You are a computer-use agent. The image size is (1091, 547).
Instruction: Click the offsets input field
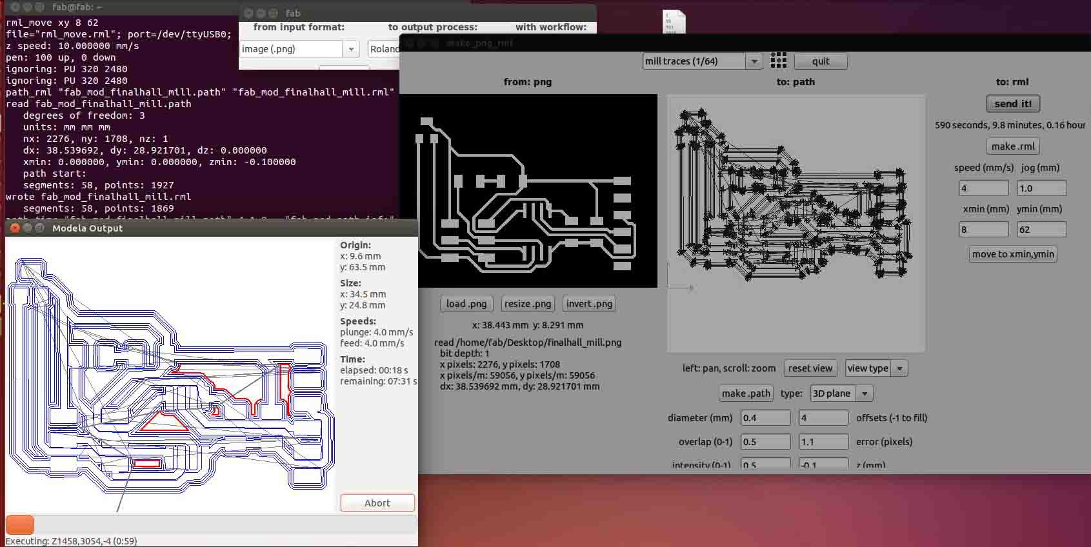(x=823, y=418)
